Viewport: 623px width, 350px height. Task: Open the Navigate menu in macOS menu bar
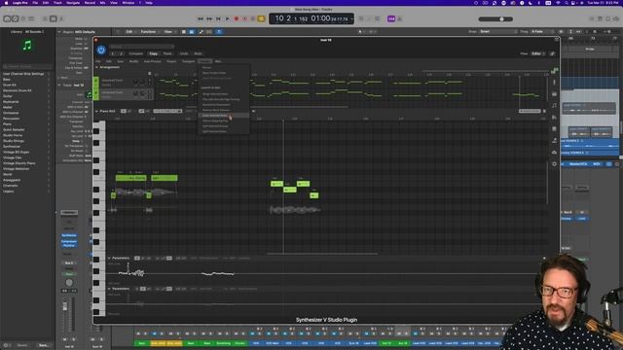73,3
